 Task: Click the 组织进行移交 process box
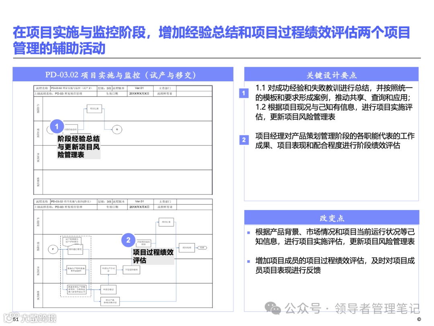click(75, 249)
